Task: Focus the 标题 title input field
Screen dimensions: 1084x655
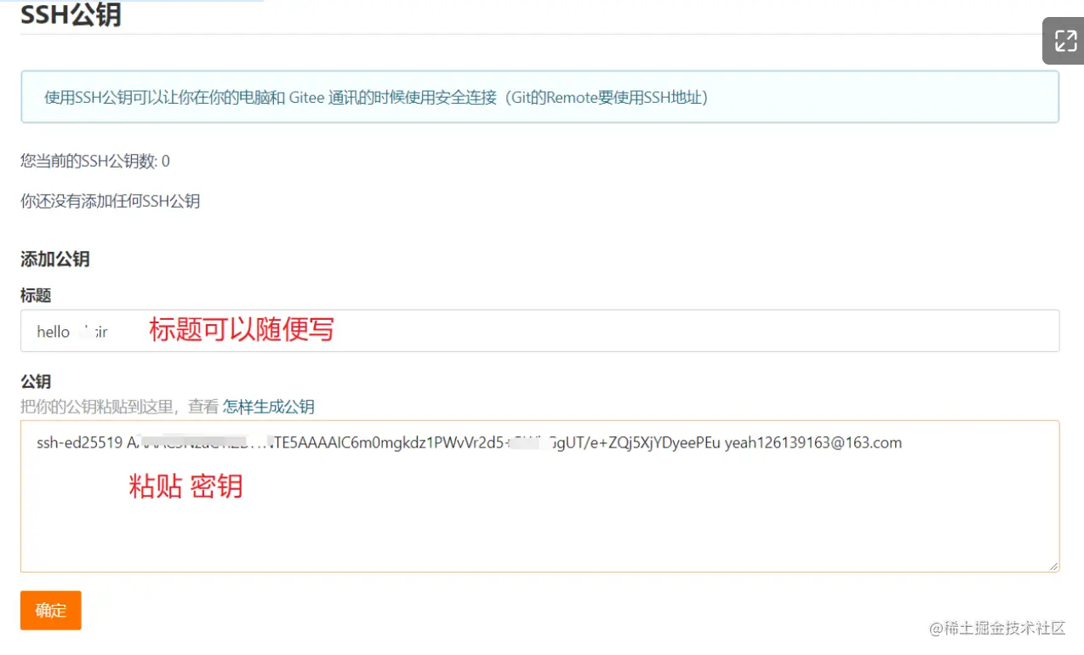Action: [x=539, y=331]
